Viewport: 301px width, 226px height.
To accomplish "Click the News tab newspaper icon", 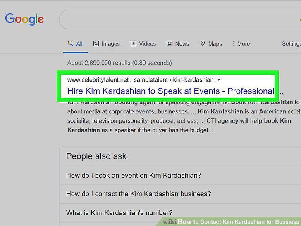I will pos(170,43).
